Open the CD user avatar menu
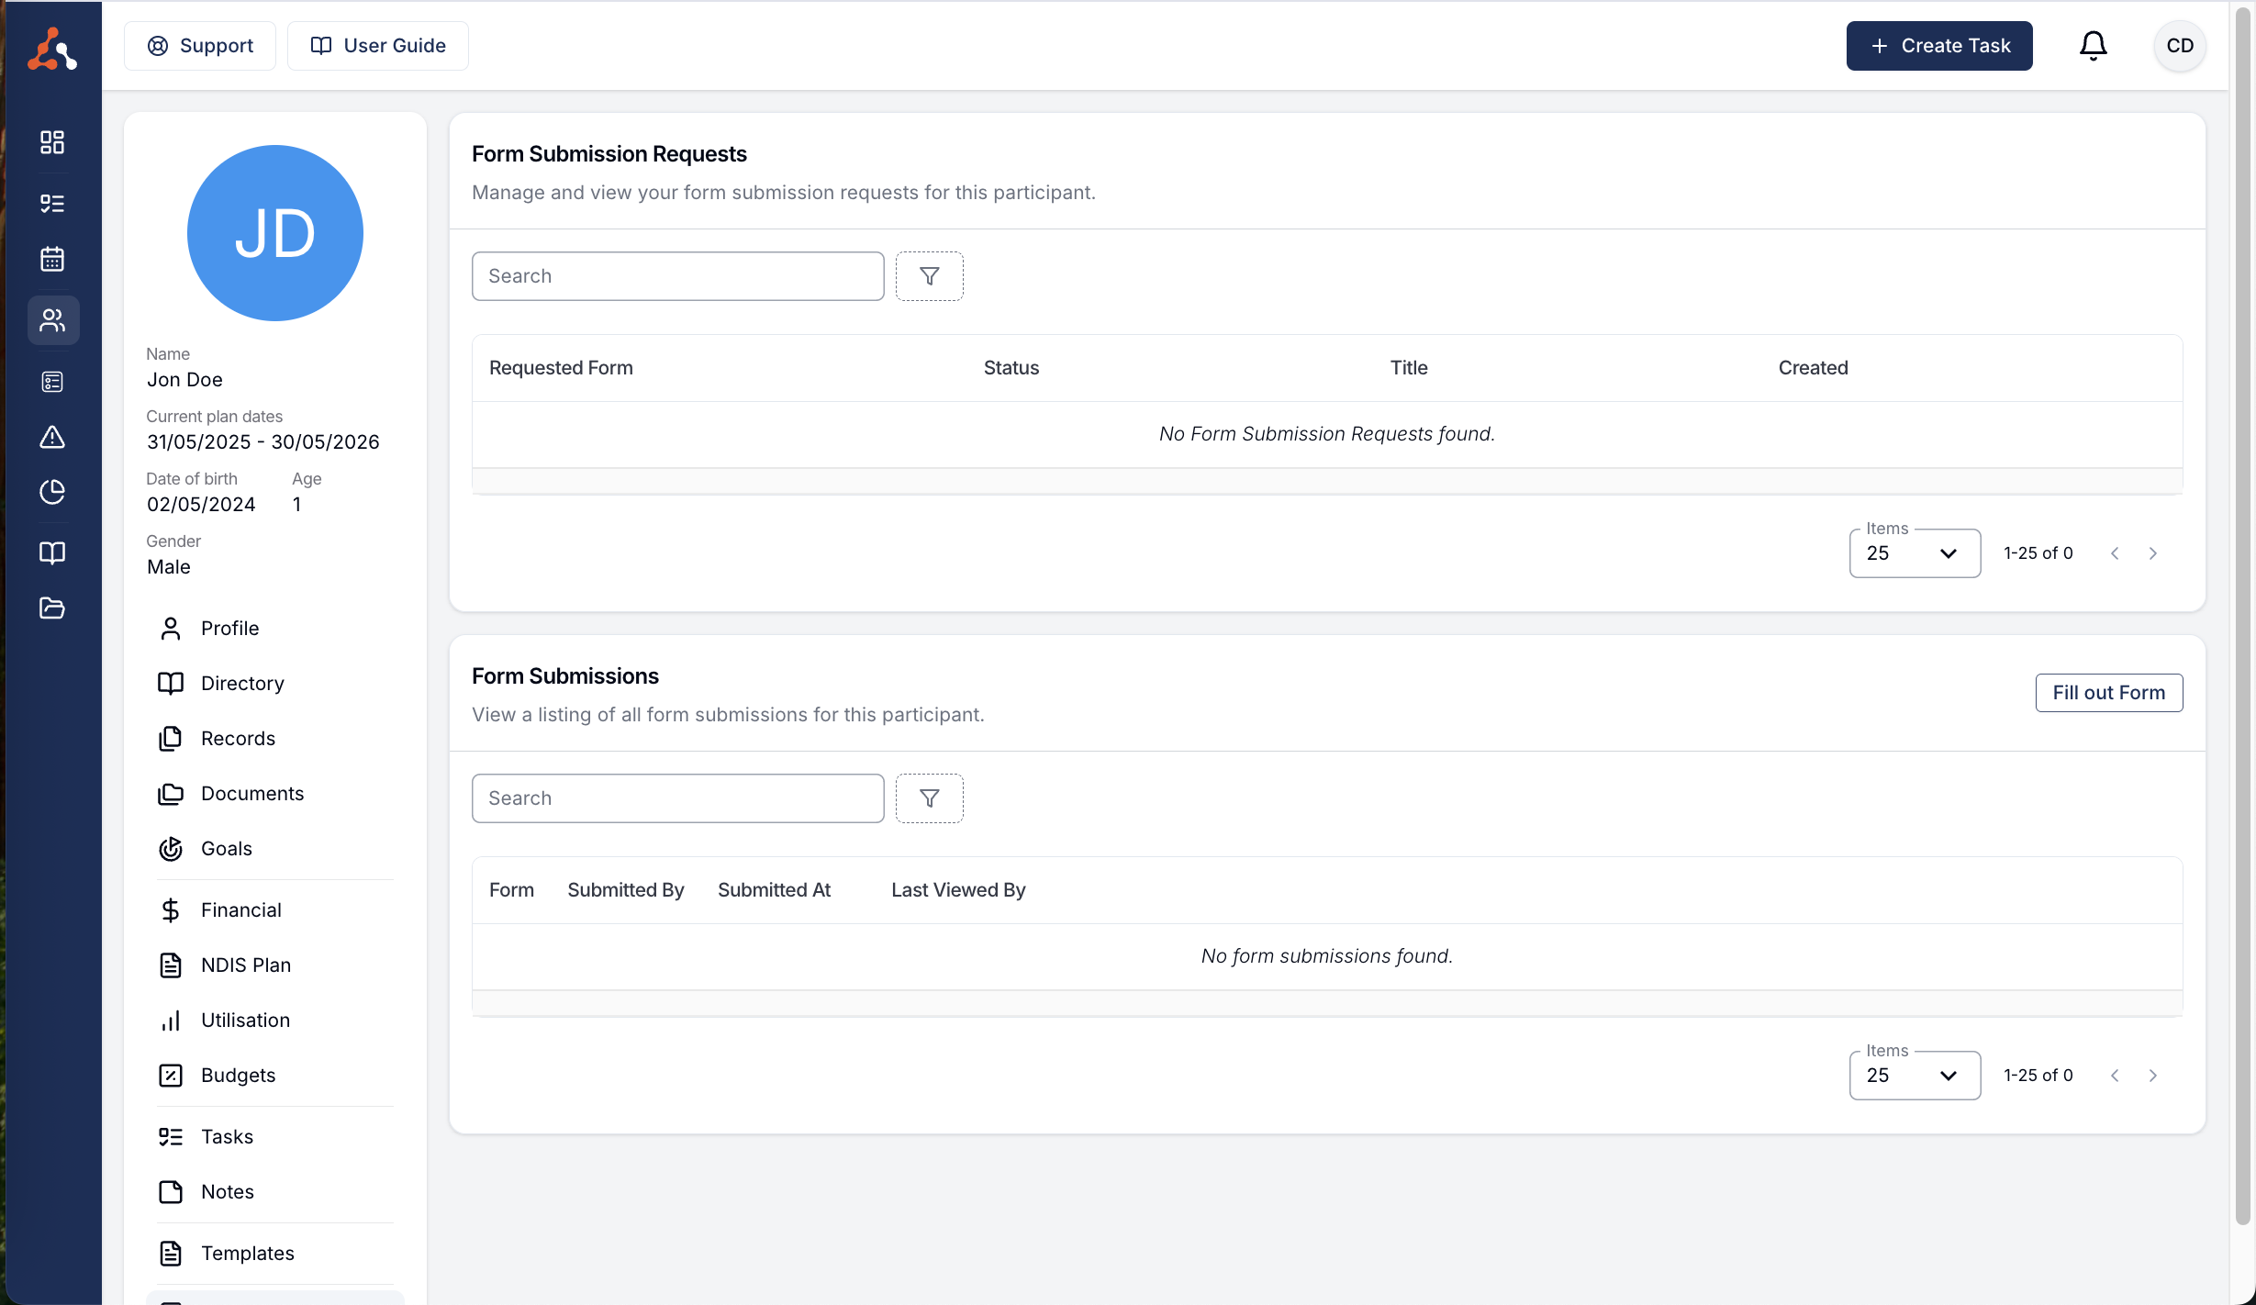The width and height of the screenshot is (2256, 1305). 2179,46
